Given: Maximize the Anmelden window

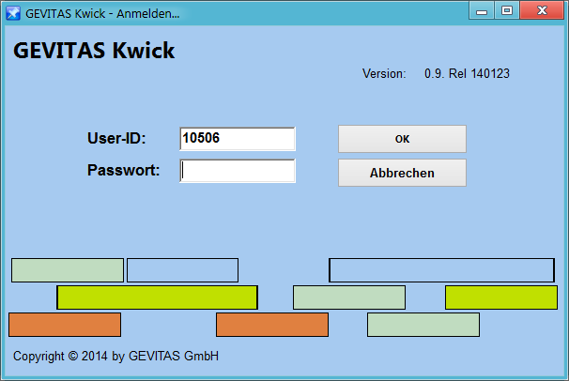Looking at the screenshot, I should click(507, 10).
